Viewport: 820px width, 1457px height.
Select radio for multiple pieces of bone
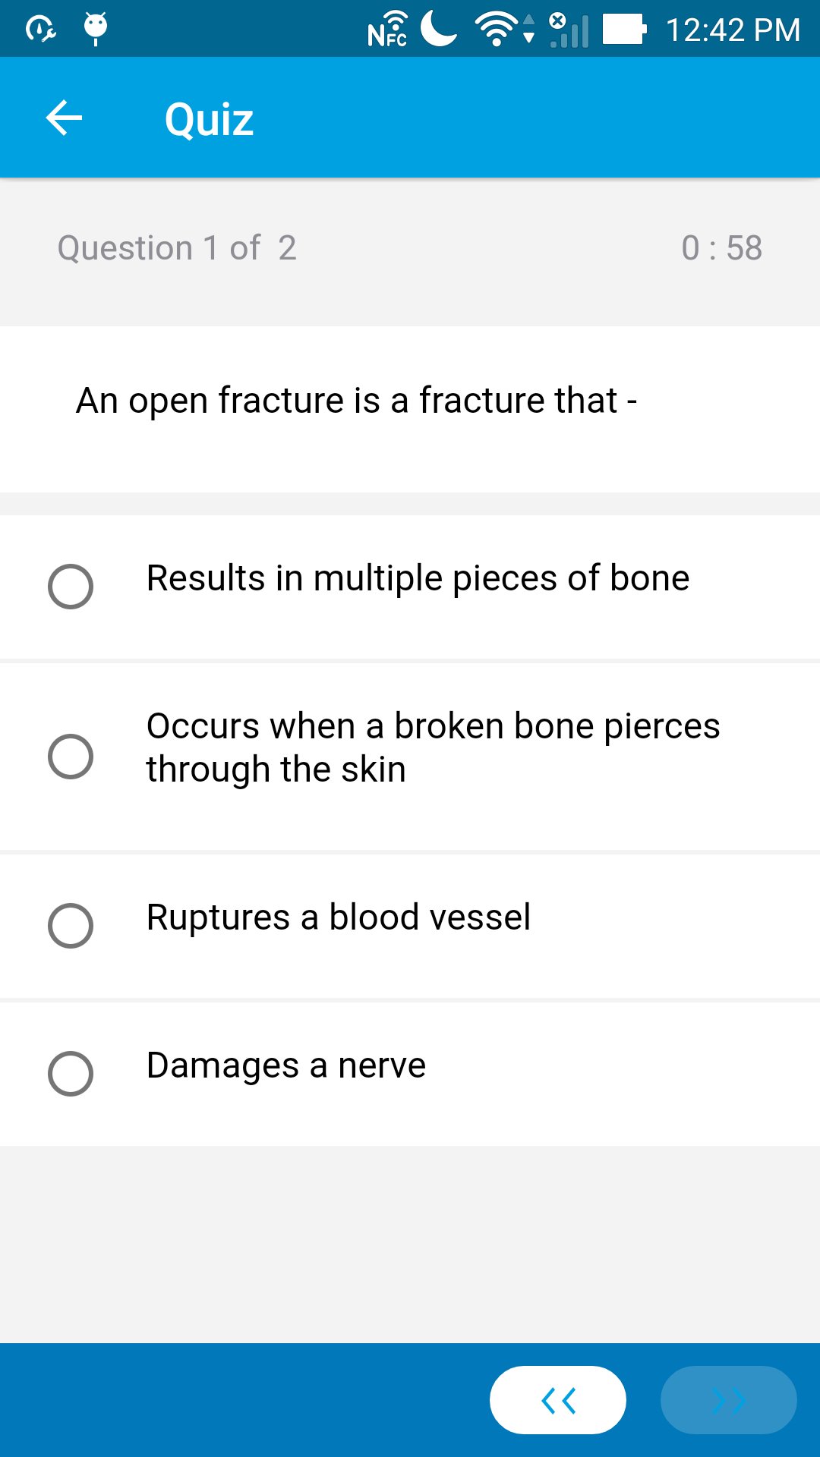[71, 587]
